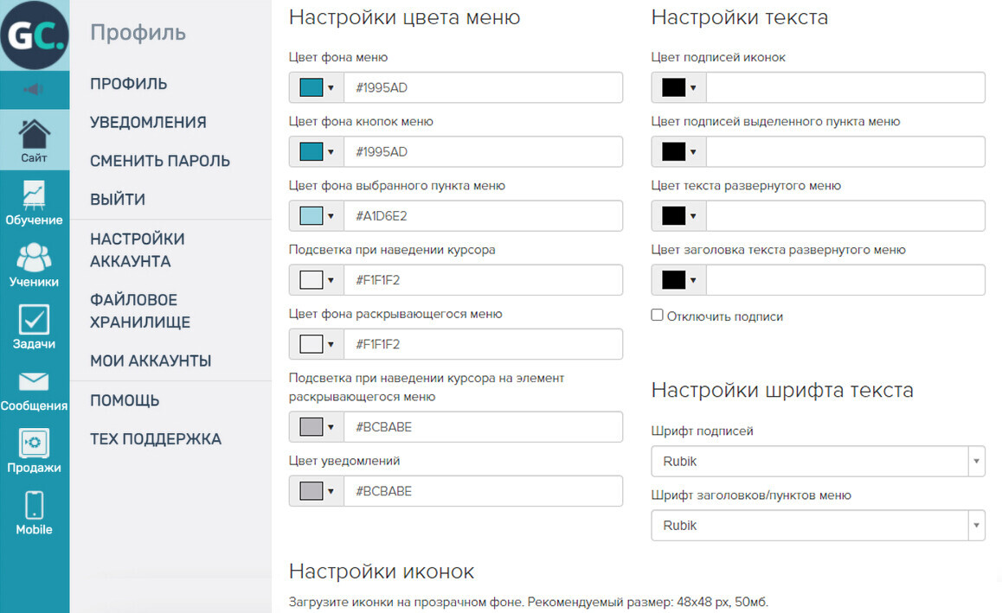Image resolution: width=1002 pixels, height=613 pixels.
Task: Open ФАЙЛОВОЕ ХРАНИЛИЩЕ menu item
Action: [x=140, y=311]
